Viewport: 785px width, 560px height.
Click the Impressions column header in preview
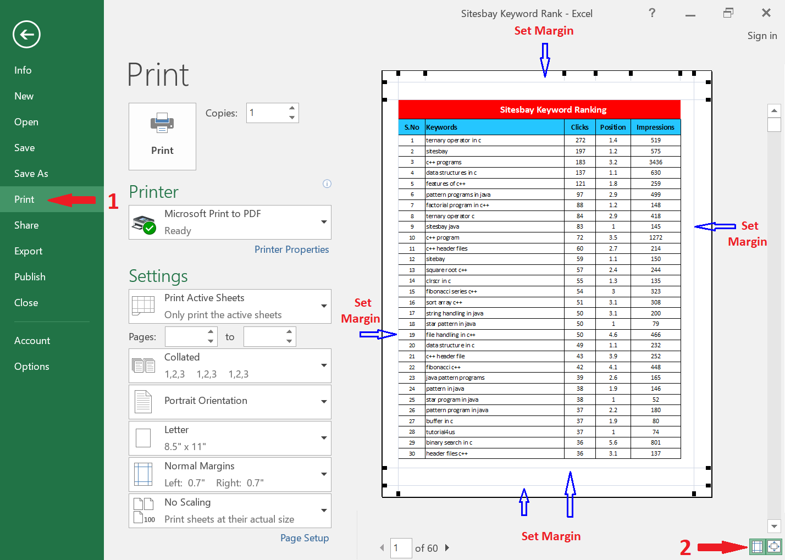pos(655,127)
